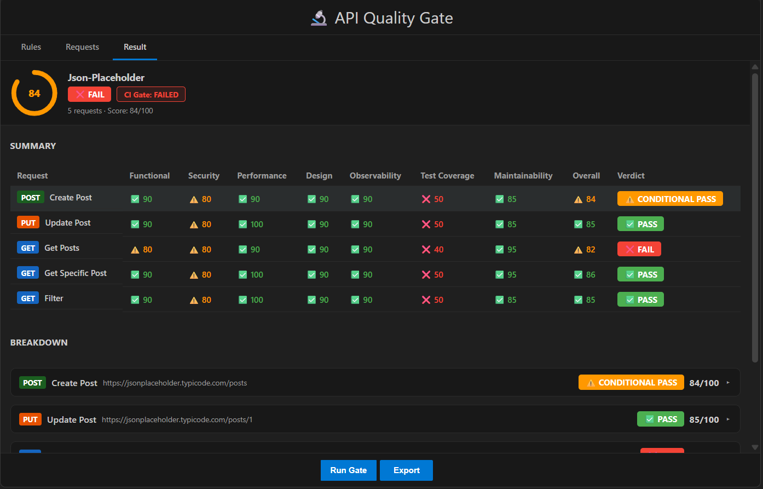
Task: Click the PASS verdict in Filter summary row
Action: [640, 300]
